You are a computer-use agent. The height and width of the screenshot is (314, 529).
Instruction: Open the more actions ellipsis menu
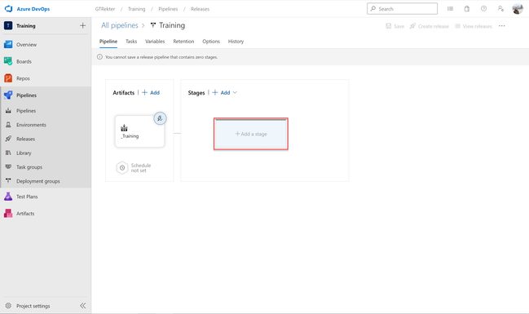tap(501, 26)
